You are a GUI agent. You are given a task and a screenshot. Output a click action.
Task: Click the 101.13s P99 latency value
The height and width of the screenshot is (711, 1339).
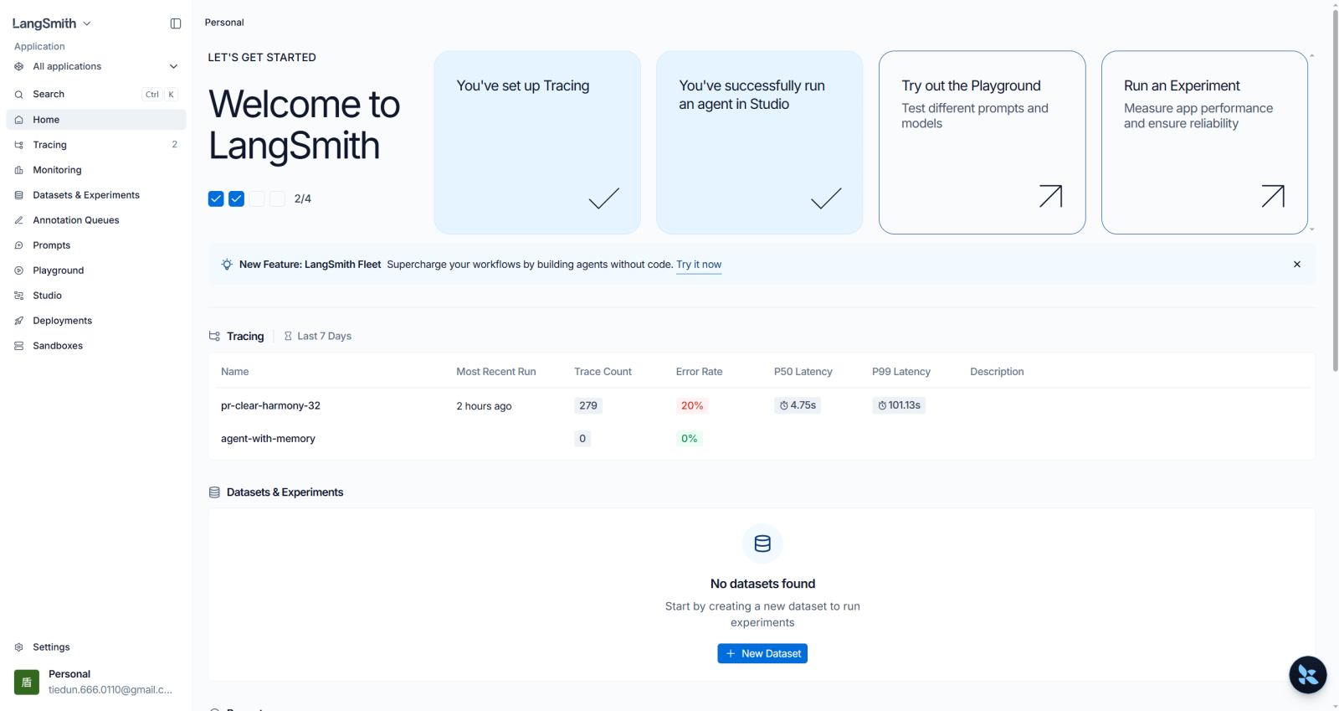coord(899,405)
